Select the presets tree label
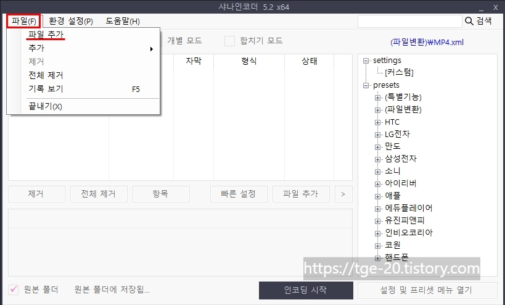505x305 pixels. coord(386,85)
